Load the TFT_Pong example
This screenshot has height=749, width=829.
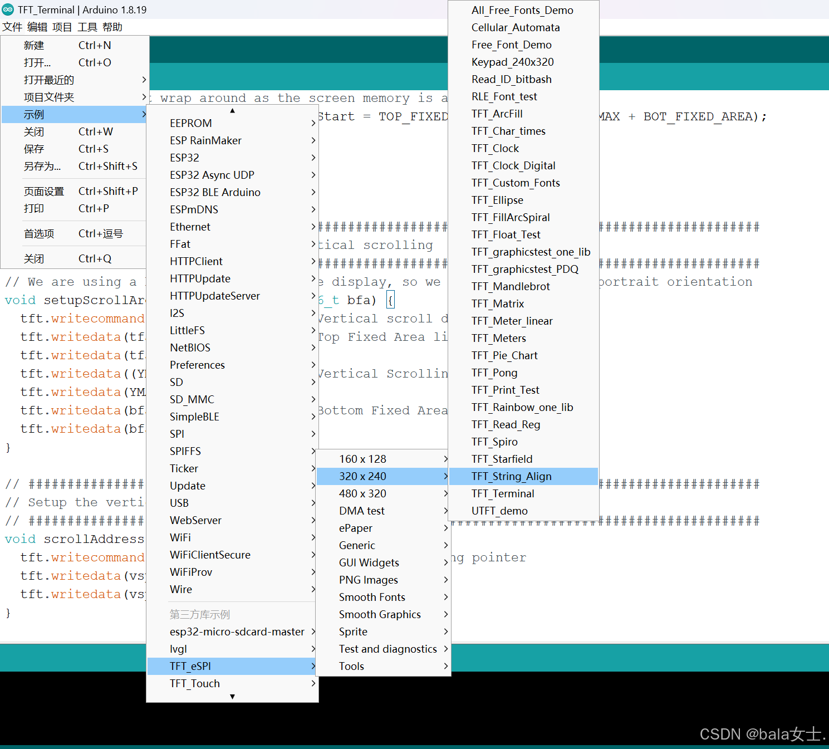pos(523,373)
